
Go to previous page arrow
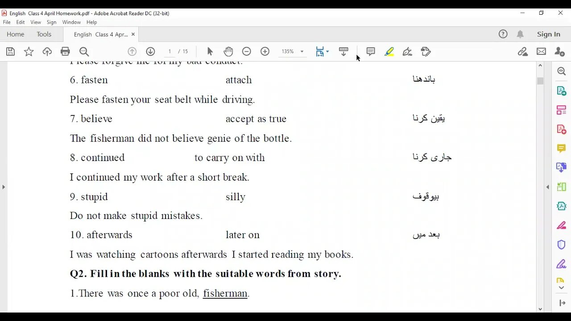(x=132, y=52)
